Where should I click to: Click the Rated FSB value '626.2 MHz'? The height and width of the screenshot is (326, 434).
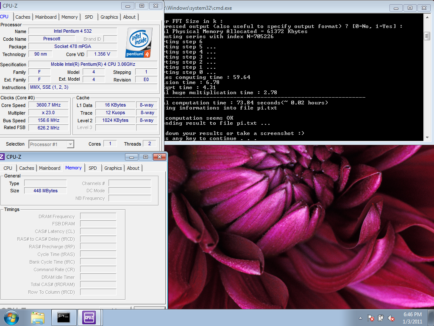(x=48, y=128)
